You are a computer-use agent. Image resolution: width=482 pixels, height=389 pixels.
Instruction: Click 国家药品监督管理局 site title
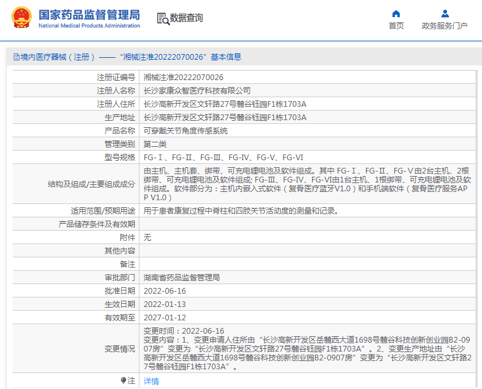click(89, 15)
